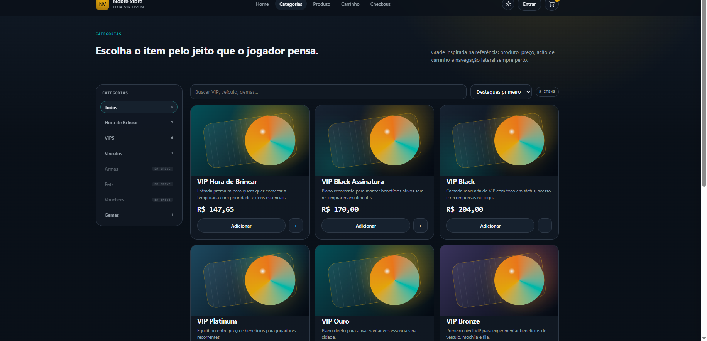Click the Entrar button

[x=529, y=4]
